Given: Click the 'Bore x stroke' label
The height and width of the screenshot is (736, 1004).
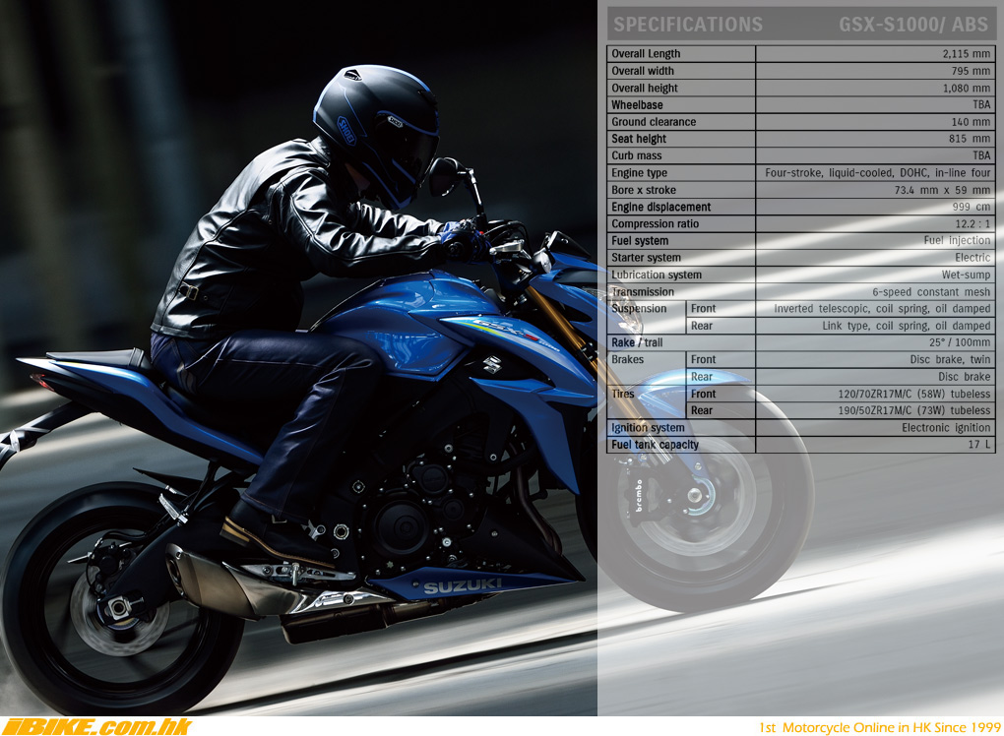Looking at the screenshot, I should click(x=644, y=190).
